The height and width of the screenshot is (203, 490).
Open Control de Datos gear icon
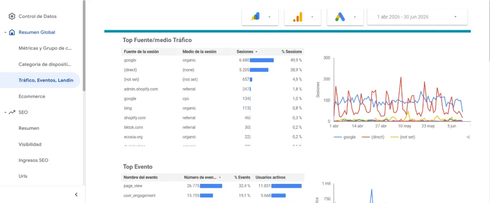[x=12, y=16]
